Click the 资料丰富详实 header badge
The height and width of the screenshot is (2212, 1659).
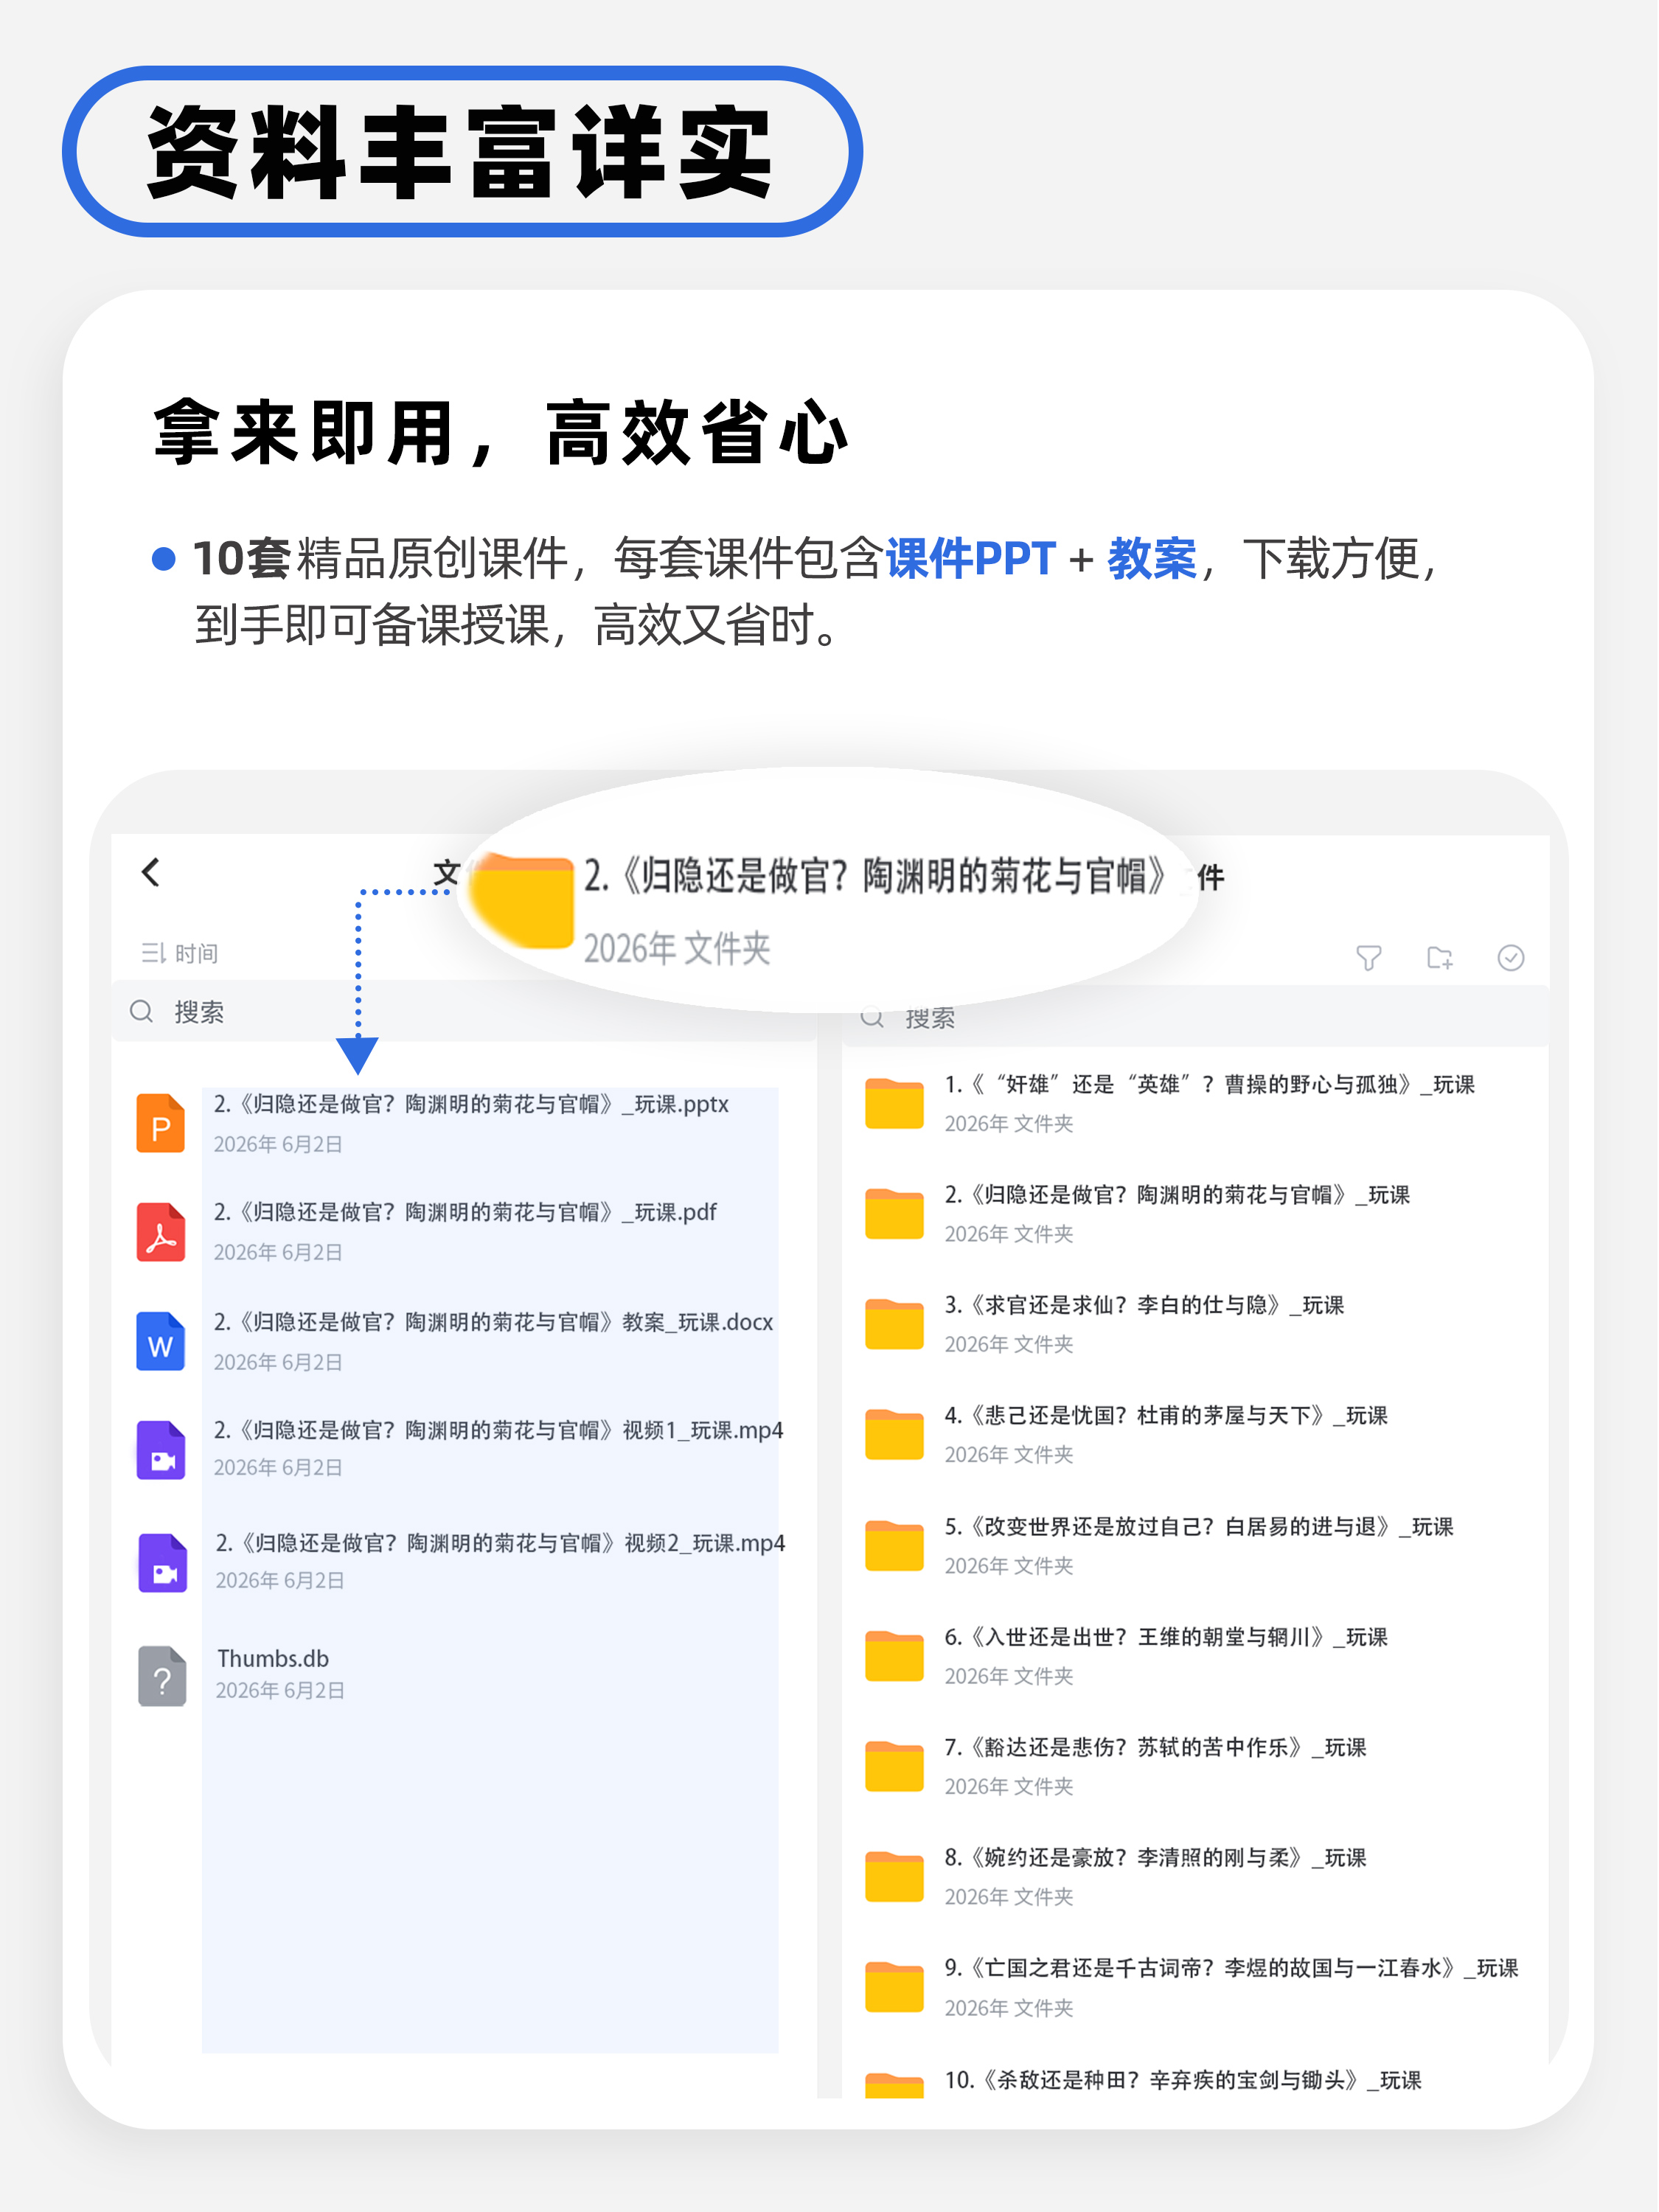(462, 151)
